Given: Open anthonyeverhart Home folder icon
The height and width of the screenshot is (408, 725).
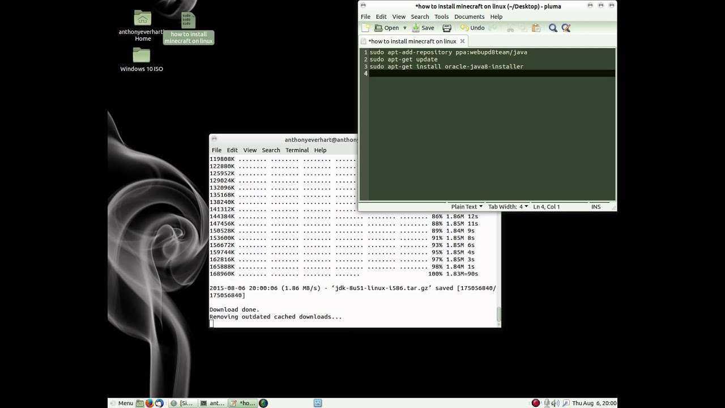Looking at the screenshot, I should (x=143, y=26).
